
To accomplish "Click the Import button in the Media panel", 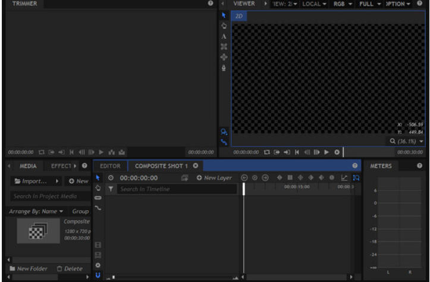I will coord(31,181).
